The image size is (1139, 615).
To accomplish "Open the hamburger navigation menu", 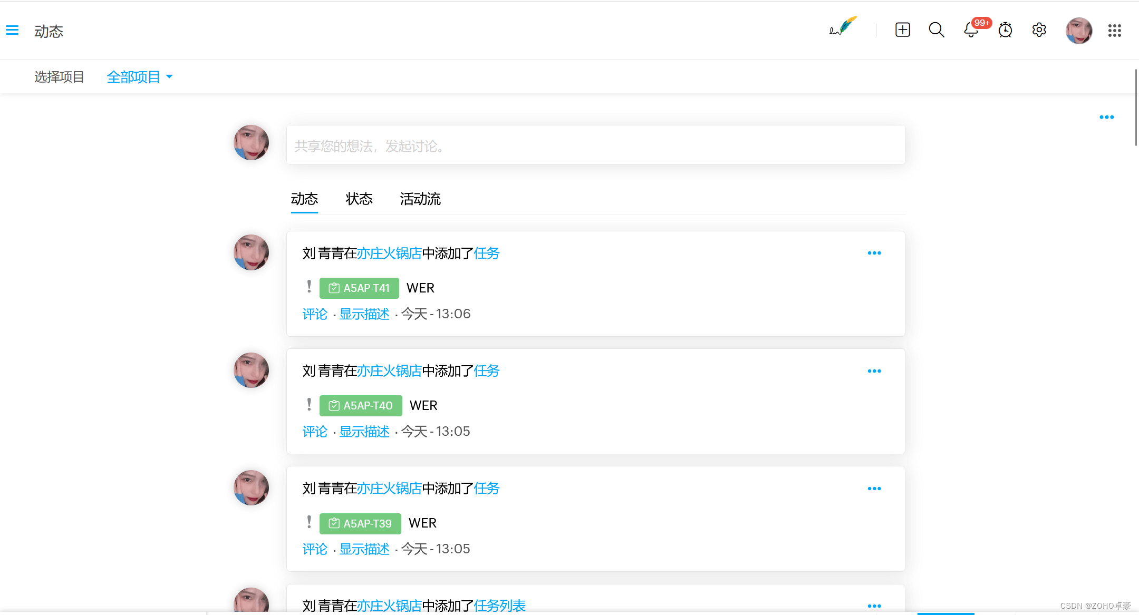I will coord(12,31).
